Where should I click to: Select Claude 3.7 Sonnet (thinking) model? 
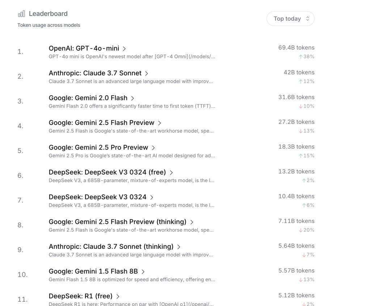111,247
